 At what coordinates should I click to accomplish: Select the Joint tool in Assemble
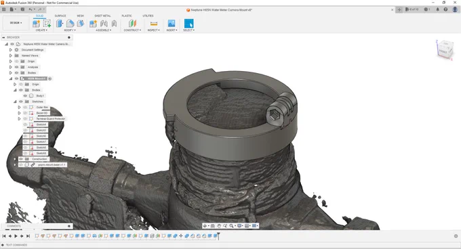[104, 24]
